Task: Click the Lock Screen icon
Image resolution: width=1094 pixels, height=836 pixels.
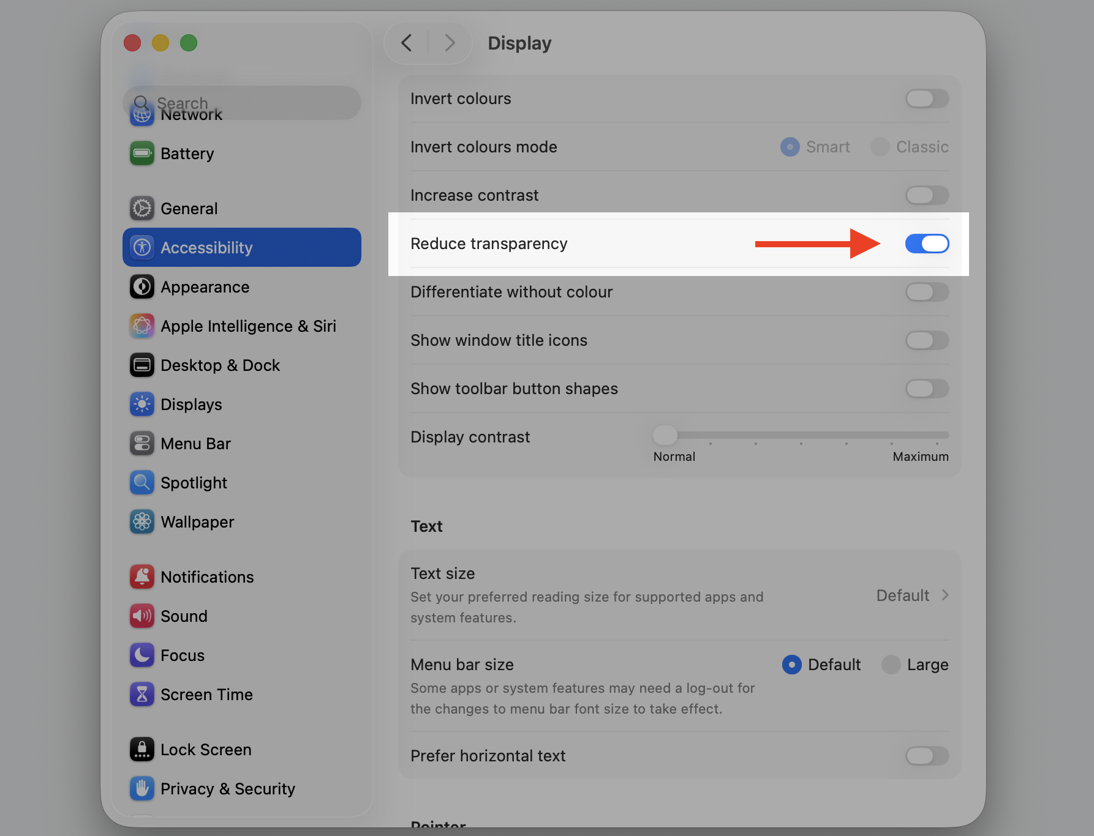Action: (x=142, y=749)
